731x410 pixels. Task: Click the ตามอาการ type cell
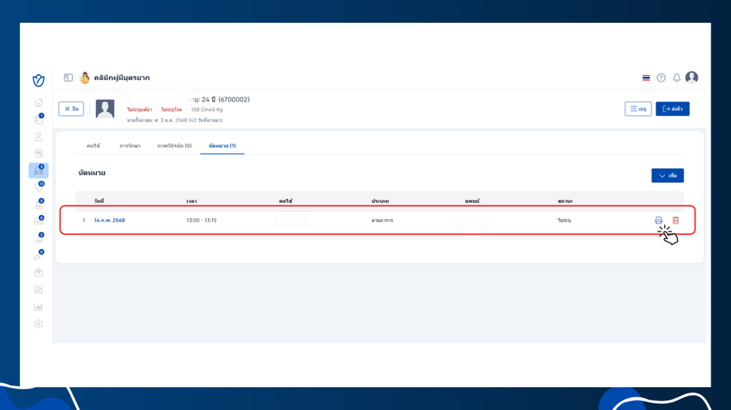pyautogui.click(x=382, y=220)
